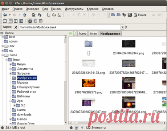
Task: Open the Правка menu
Action: (17, 9)
